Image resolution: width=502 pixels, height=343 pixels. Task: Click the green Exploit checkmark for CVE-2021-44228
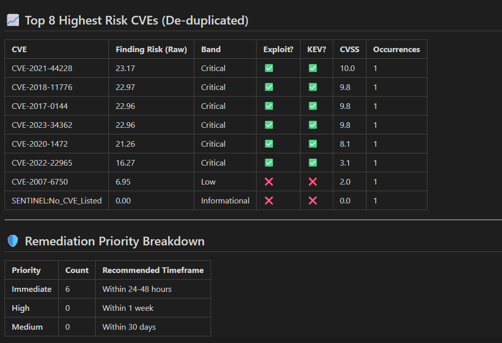coord(268,68)
